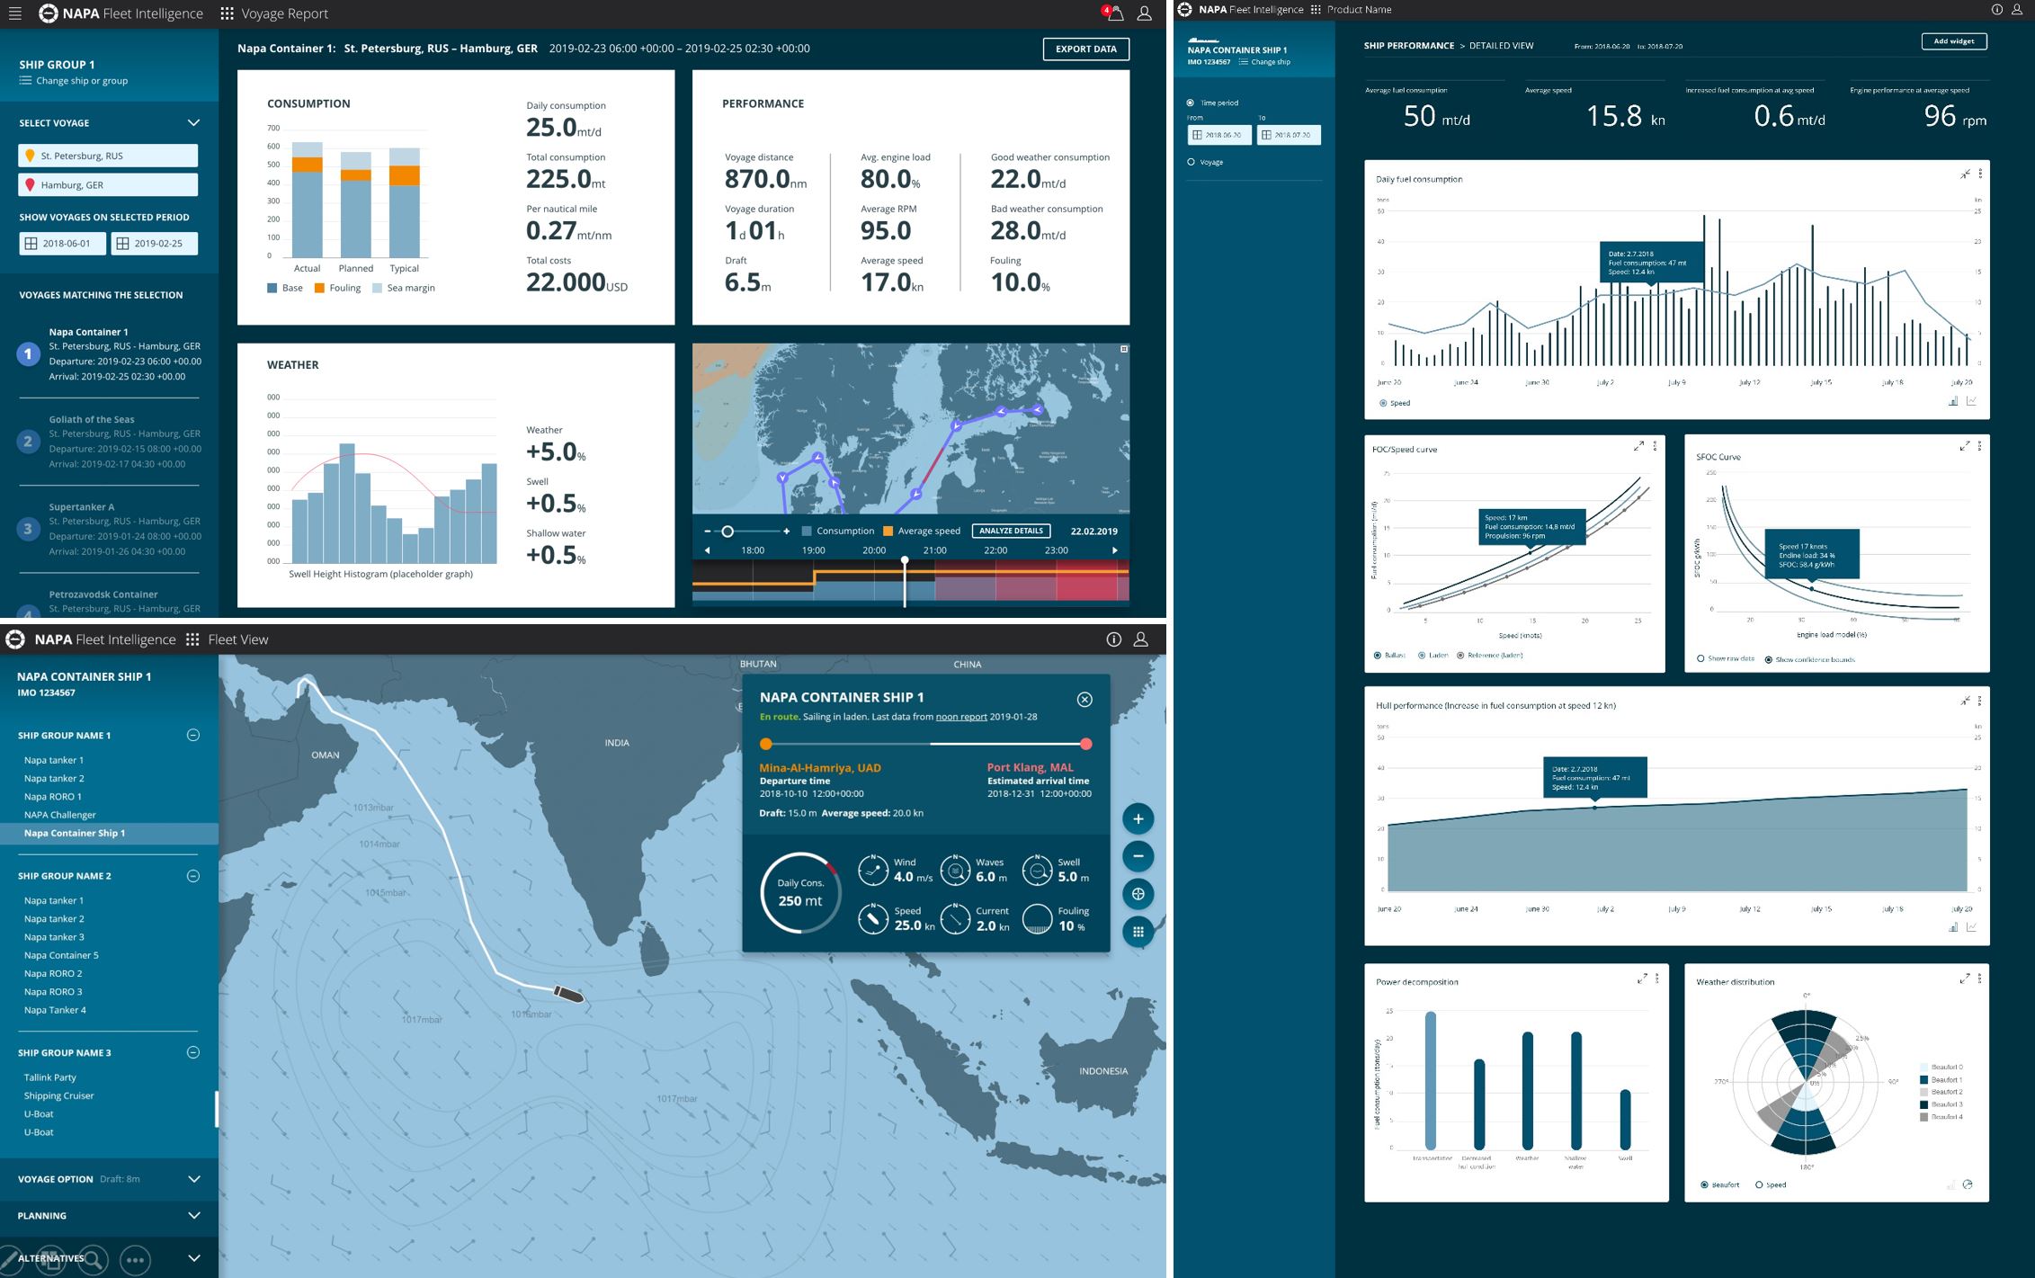
Task: Open the Supertanker A voyage
Action: [109, 529]
